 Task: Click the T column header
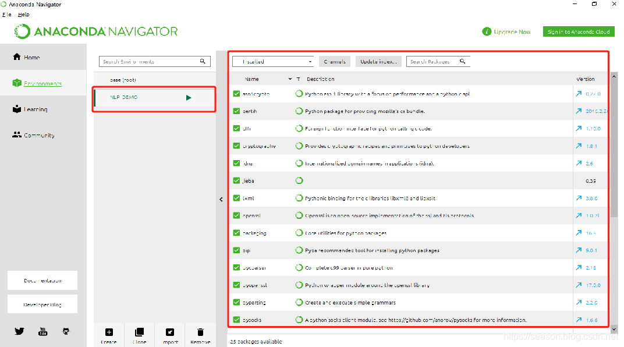click(298, 79)
